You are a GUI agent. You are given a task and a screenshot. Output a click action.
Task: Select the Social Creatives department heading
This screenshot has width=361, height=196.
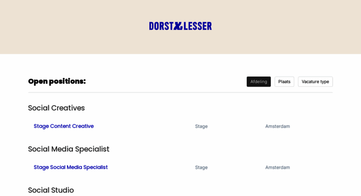(56, 108)
